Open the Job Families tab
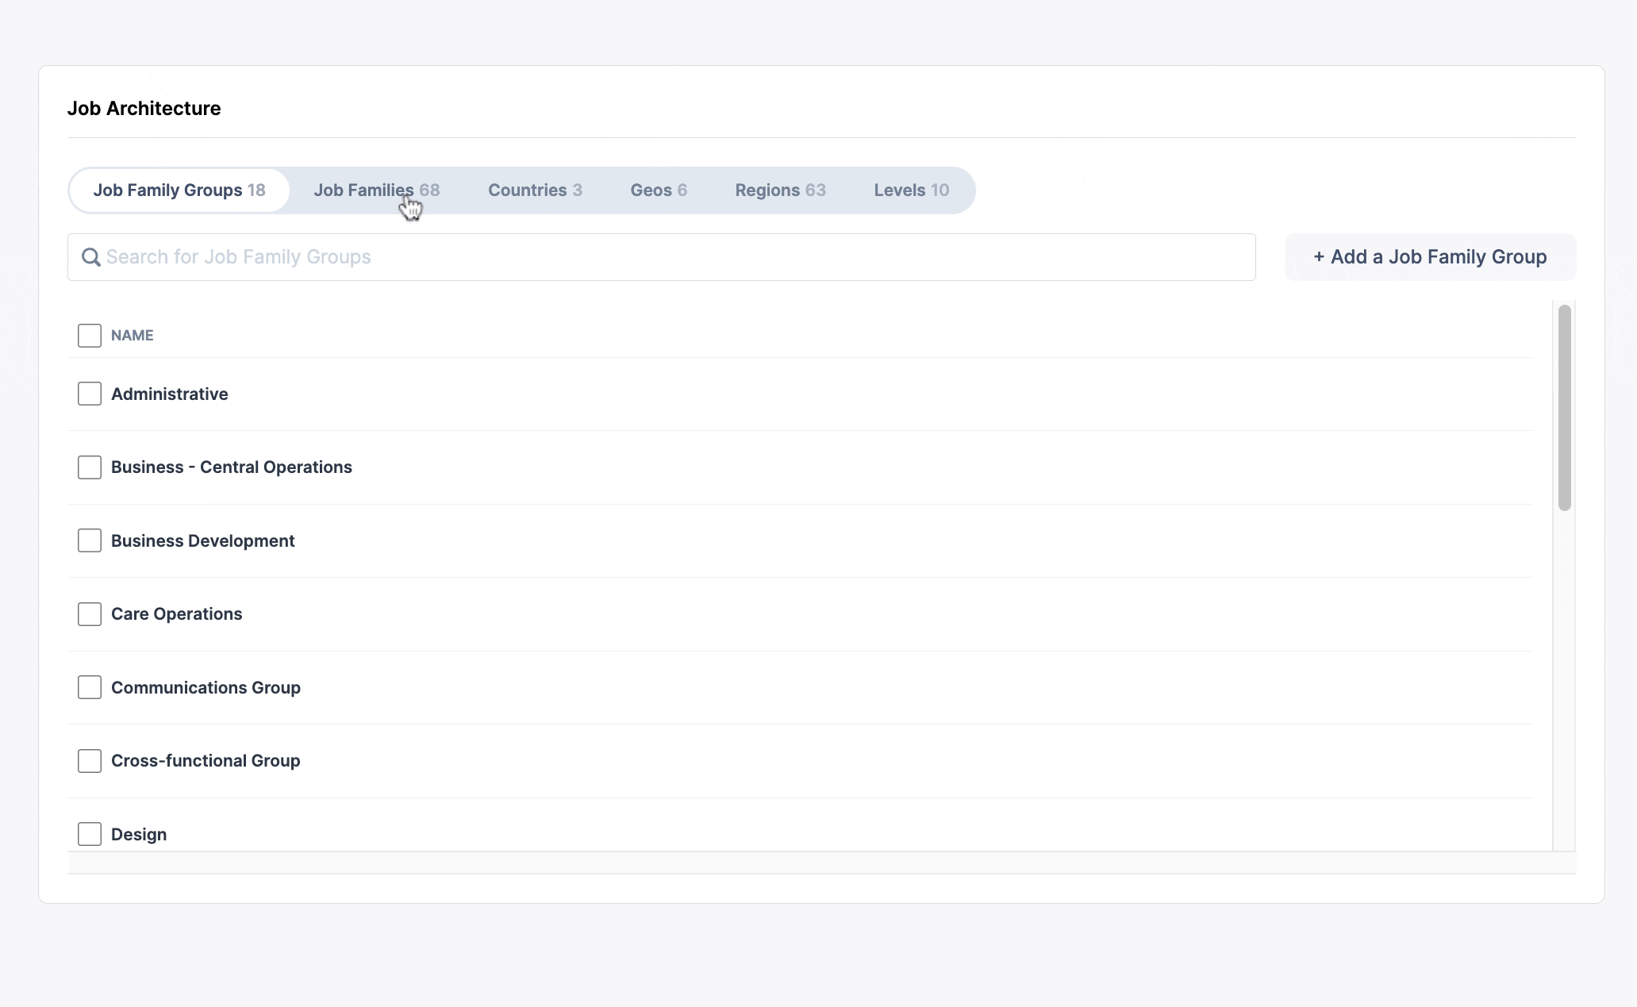The height and width of the screenshot is (1007, 1637). (377, 190)
